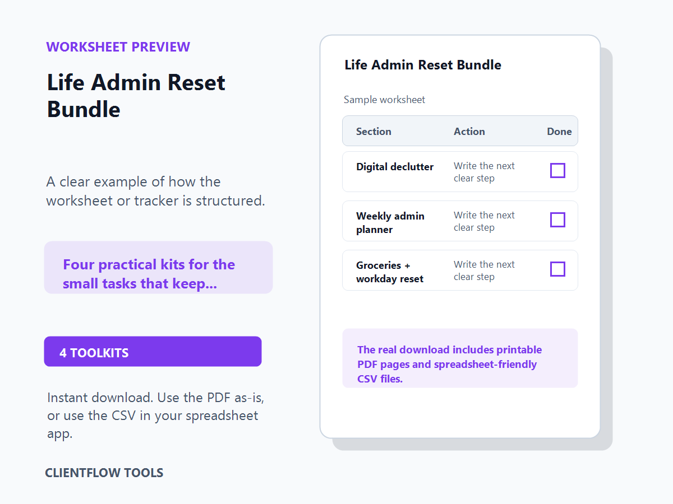Tick the Weekly admin planner checkbox
The height and width of the screenshot is (504, 673).
point(557,220)
